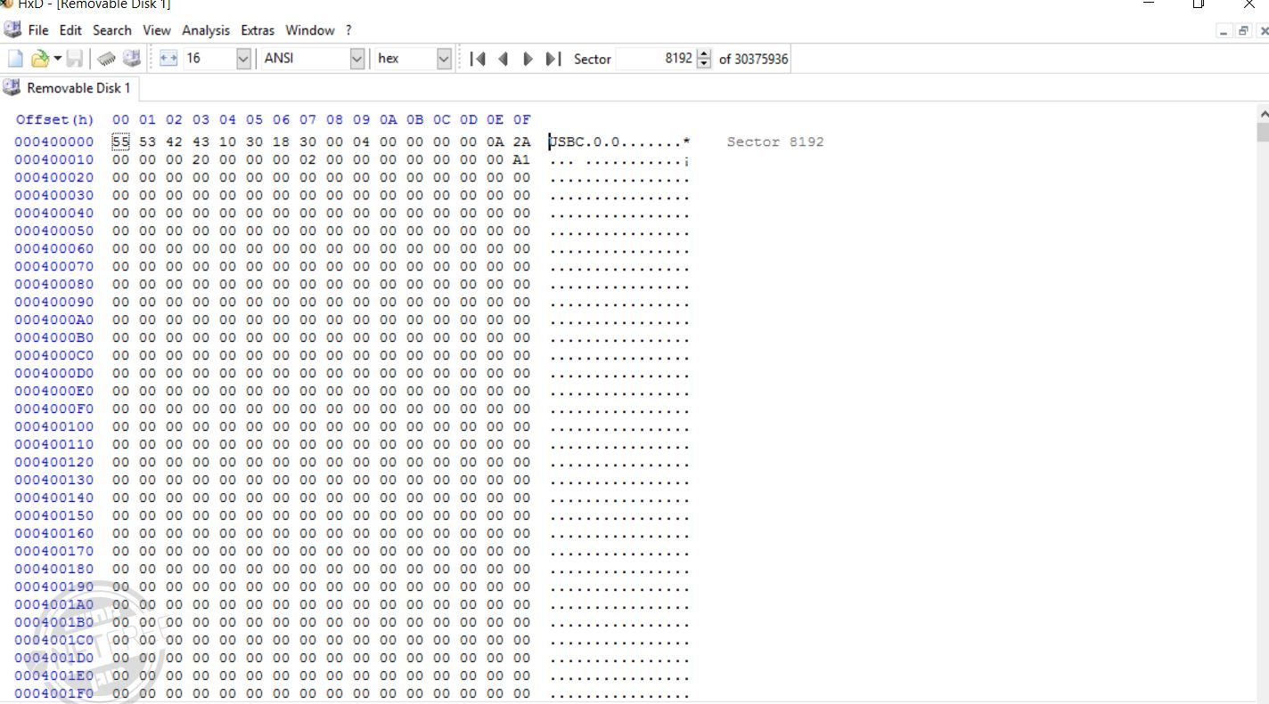The height and width of the screenshot is (704, 1269).
Task: Click the sector number spinner arrows
Action: (704, 59)
